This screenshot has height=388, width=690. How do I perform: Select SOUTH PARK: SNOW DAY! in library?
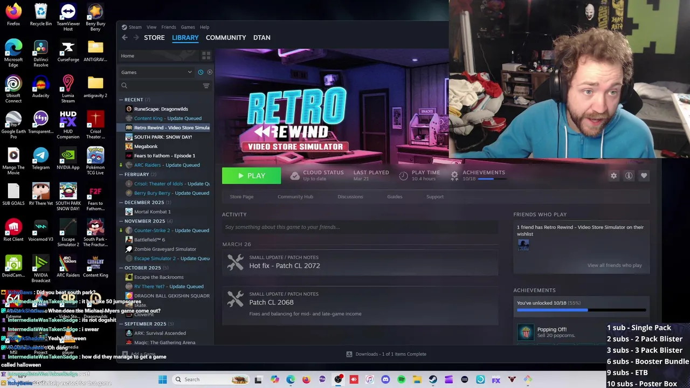click(x=163, y=137)
